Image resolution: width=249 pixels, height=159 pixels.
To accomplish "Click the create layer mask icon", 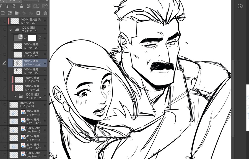I will click(38, 13).
